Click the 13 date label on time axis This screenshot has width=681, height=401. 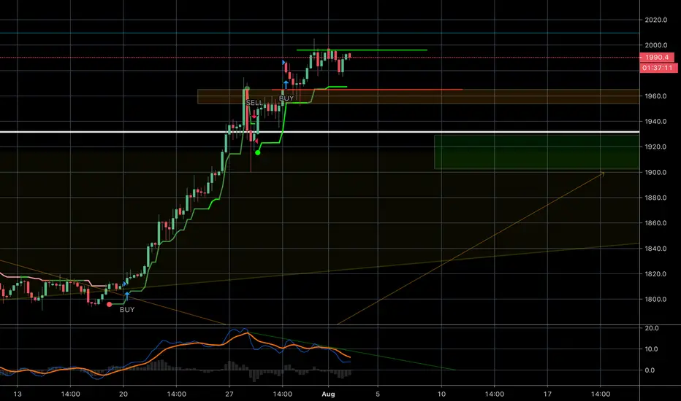point(18,394)
